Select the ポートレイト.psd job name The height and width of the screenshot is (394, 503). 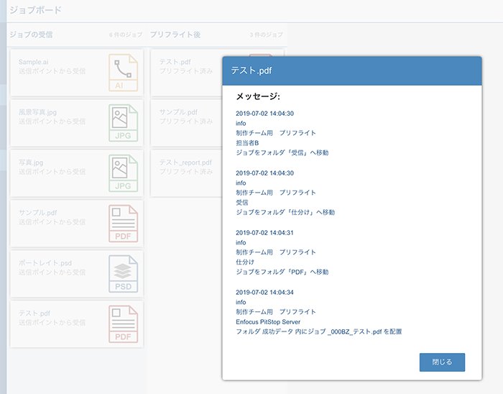[45, 263]
